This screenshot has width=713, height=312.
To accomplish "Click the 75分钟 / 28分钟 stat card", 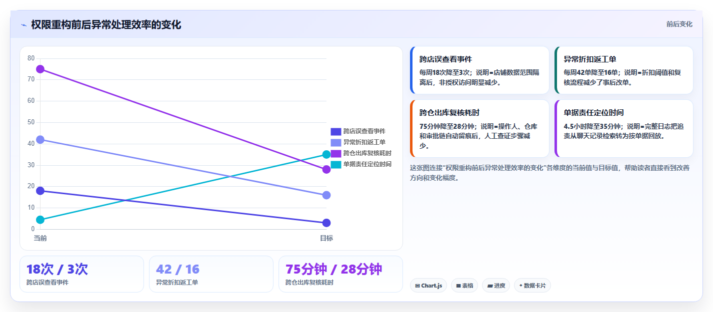I will click(x=340, y=274).
